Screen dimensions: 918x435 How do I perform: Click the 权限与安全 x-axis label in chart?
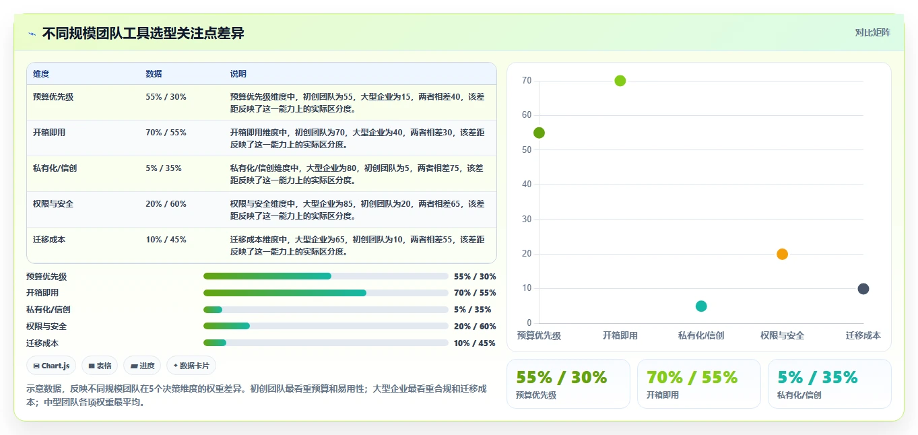(x=782, y=335)
